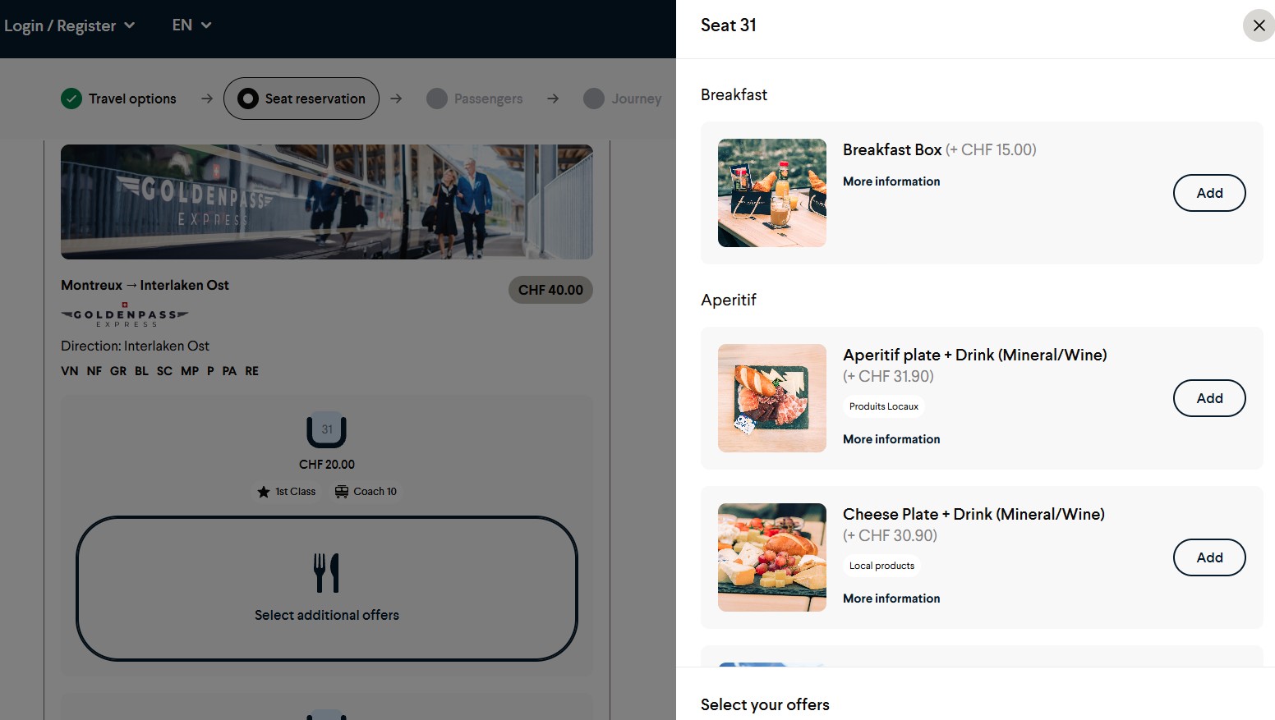Go to the Journey step
Screen dimensions: 1275x720
pyautogui.click(x=623, y=99)
